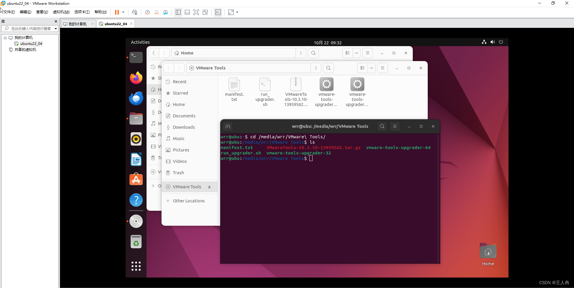The height and width of the screenshot is (288, 574).
Task: Open the power options dropdown beside pause
Action: [x=123, y=12]
